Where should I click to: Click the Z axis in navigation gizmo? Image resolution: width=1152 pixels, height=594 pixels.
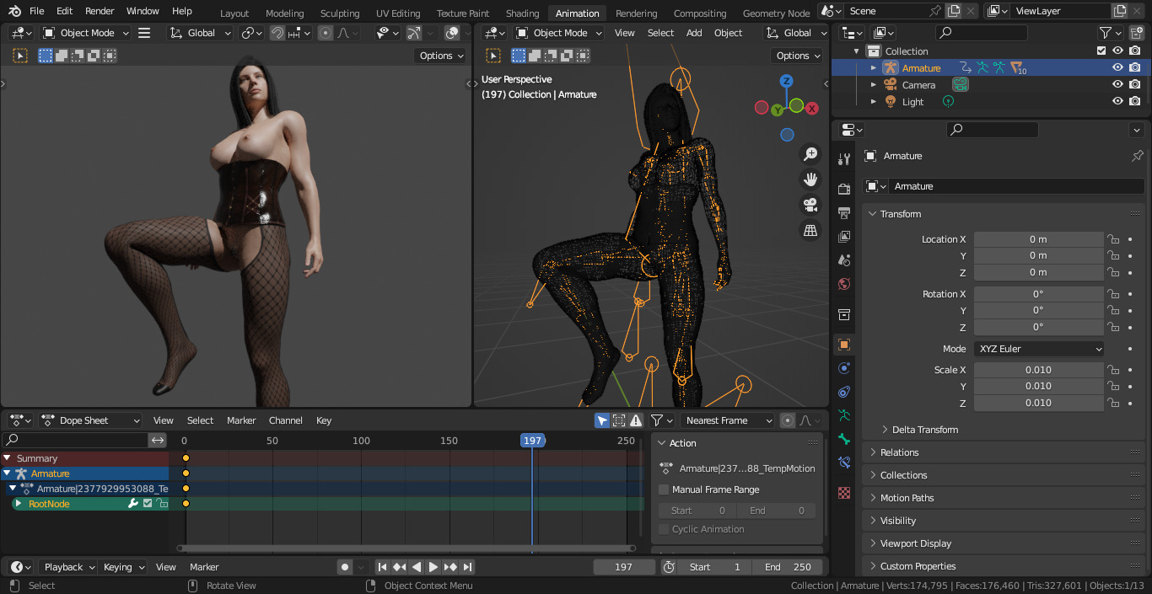[786, 81]
